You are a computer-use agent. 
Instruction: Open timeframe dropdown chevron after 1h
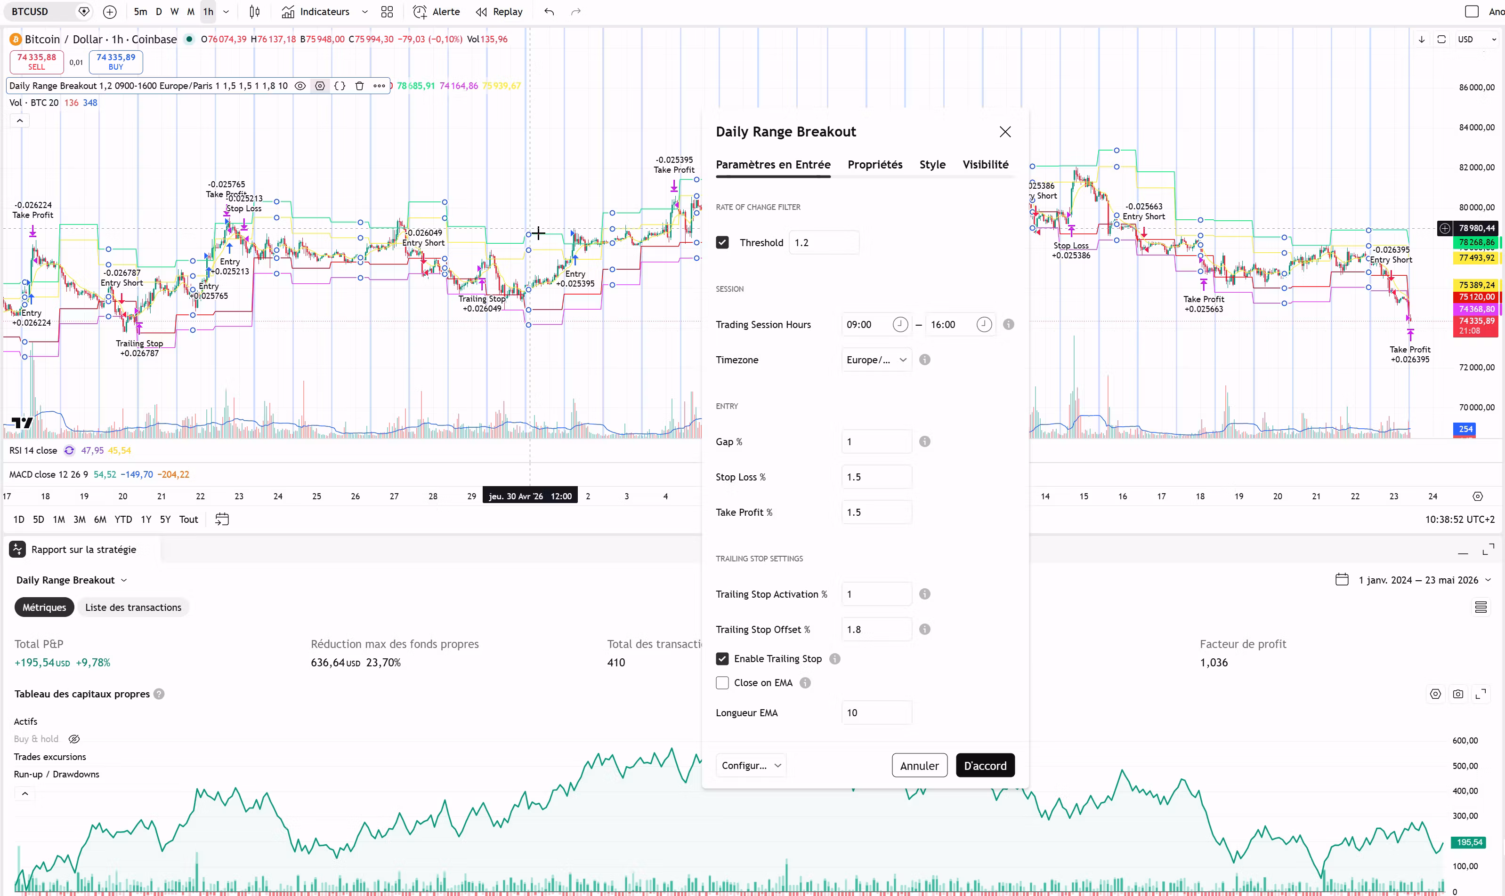[x=226, y=11]
